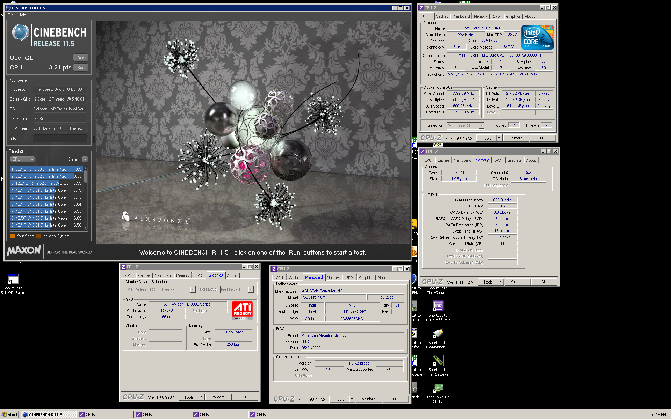Viewport: 671px width, 419px height.
Task: Click Identical System brown legend swatch
Action: coord(39,236)
